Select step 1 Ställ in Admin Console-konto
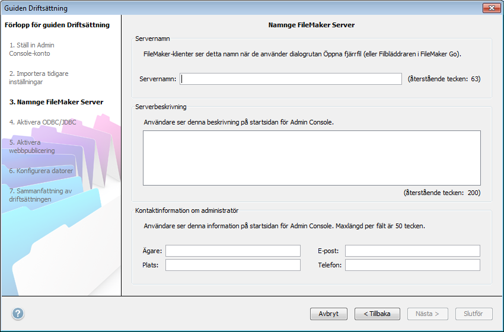Image resolution: width=504 pixels, height=332 pixels. coord(32,49)
